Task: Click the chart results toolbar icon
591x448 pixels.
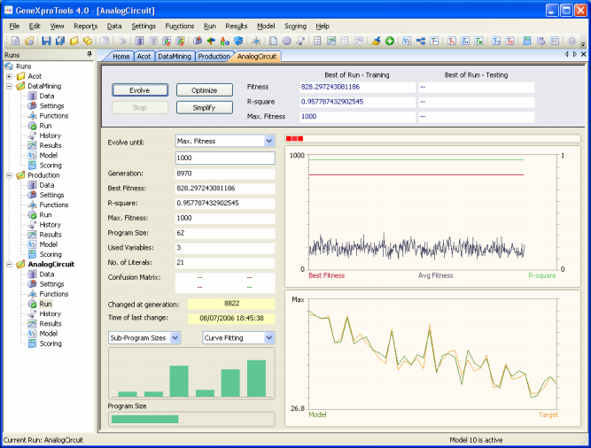Action: (331, 41)
